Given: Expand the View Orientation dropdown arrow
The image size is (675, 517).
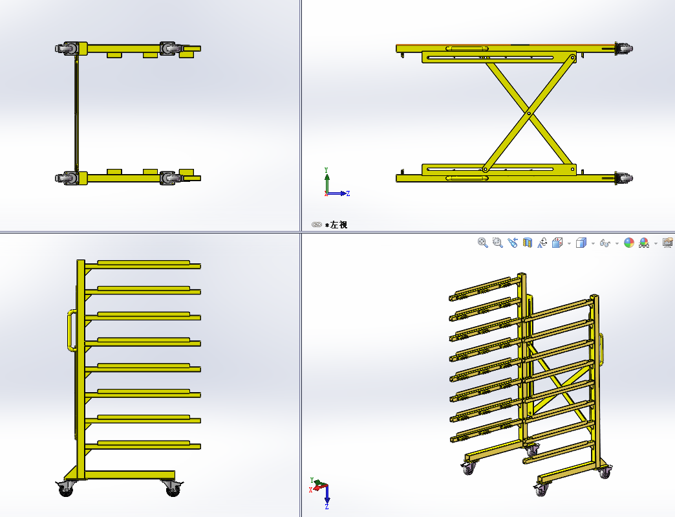Looking at the screenshot, I should click(569, 243).
